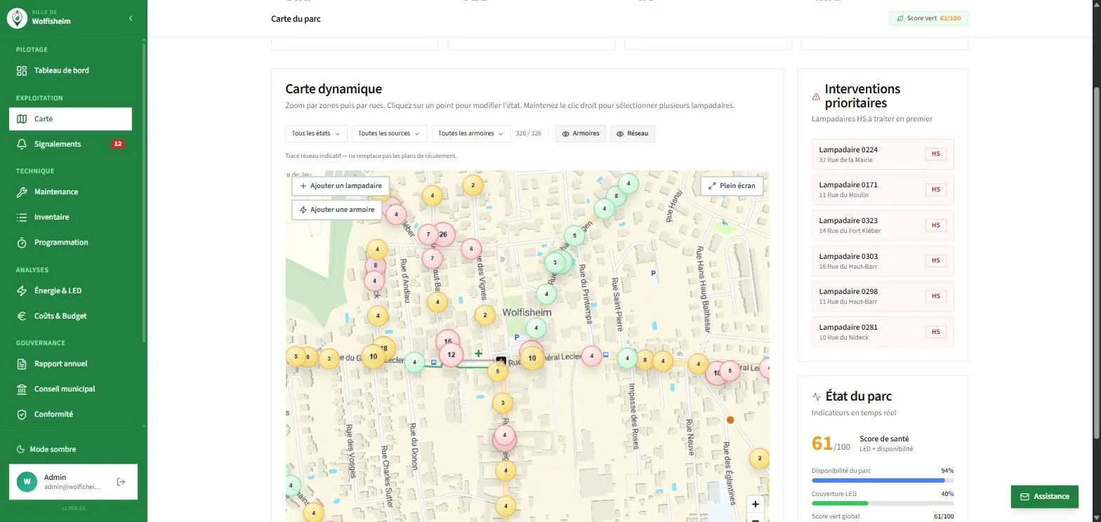Switch map to Plein écran
This screenshot has width=1101, height=522.
[x=732, y=186]
